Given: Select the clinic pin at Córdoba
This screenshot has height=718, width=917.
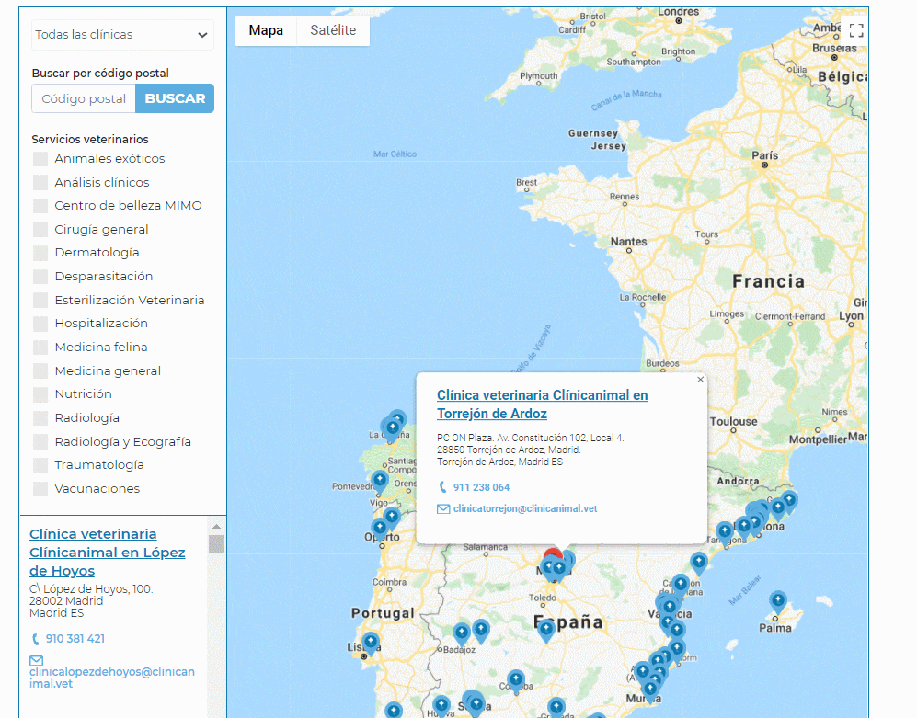Looking at the screenshot, I should point(515,681).
